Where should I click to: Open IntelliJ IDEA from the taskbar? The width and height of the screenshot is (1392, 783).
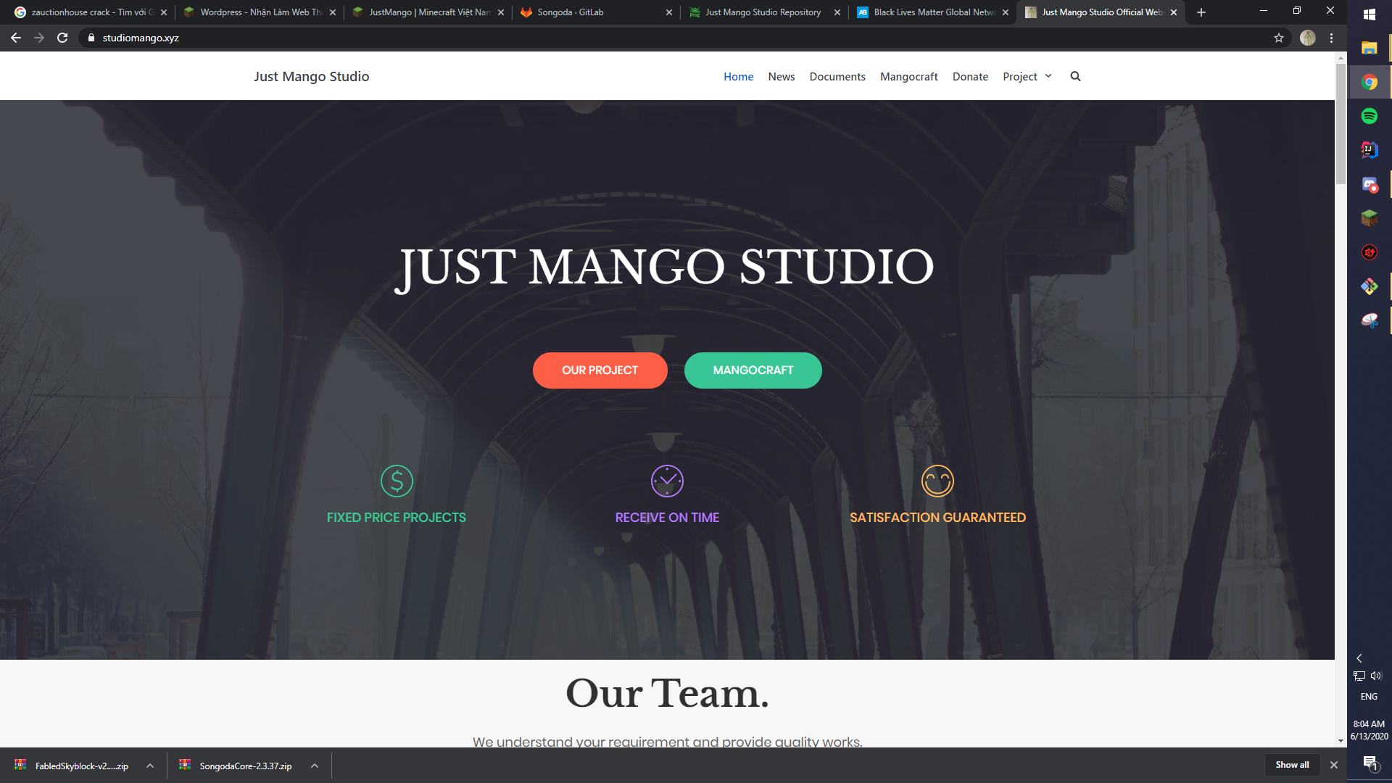pos(1370,150)
